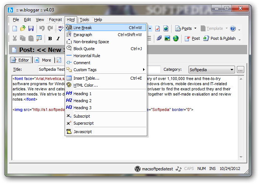Click the Undo arrow icon

[x=42, y=28]
